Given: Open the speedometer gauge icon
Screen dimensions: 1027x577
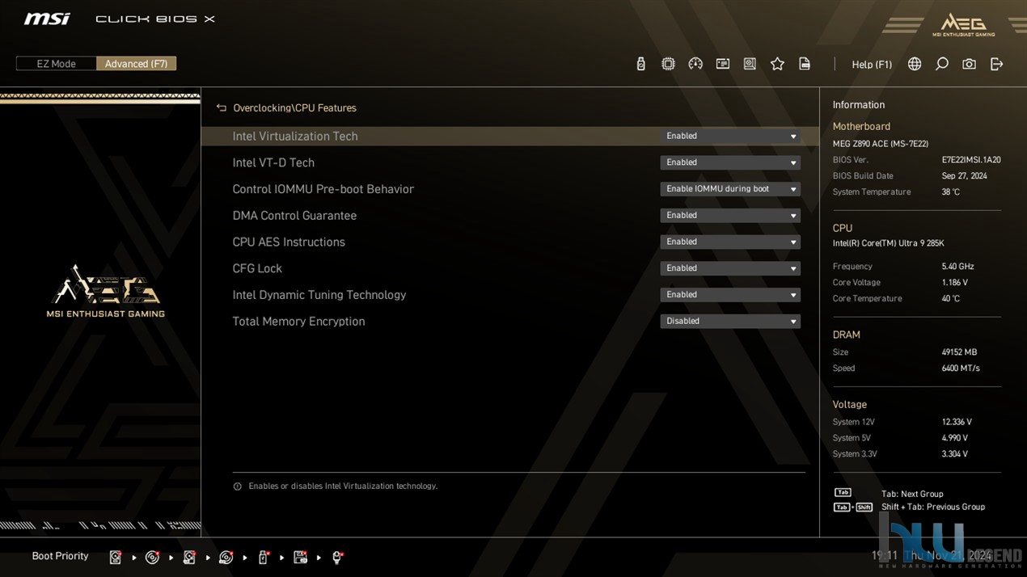Looking at the screenshot, I should pyautogui.click(x=695, y=64).
